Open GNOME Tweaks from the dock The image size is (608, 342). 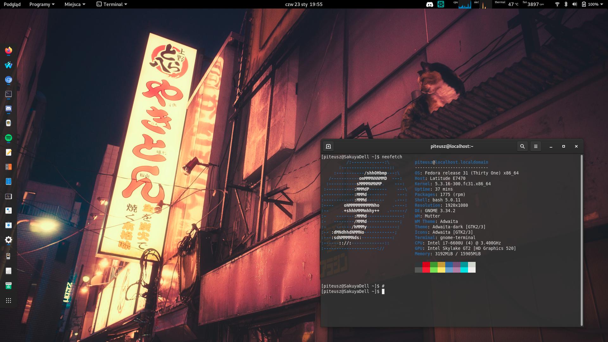9,211
